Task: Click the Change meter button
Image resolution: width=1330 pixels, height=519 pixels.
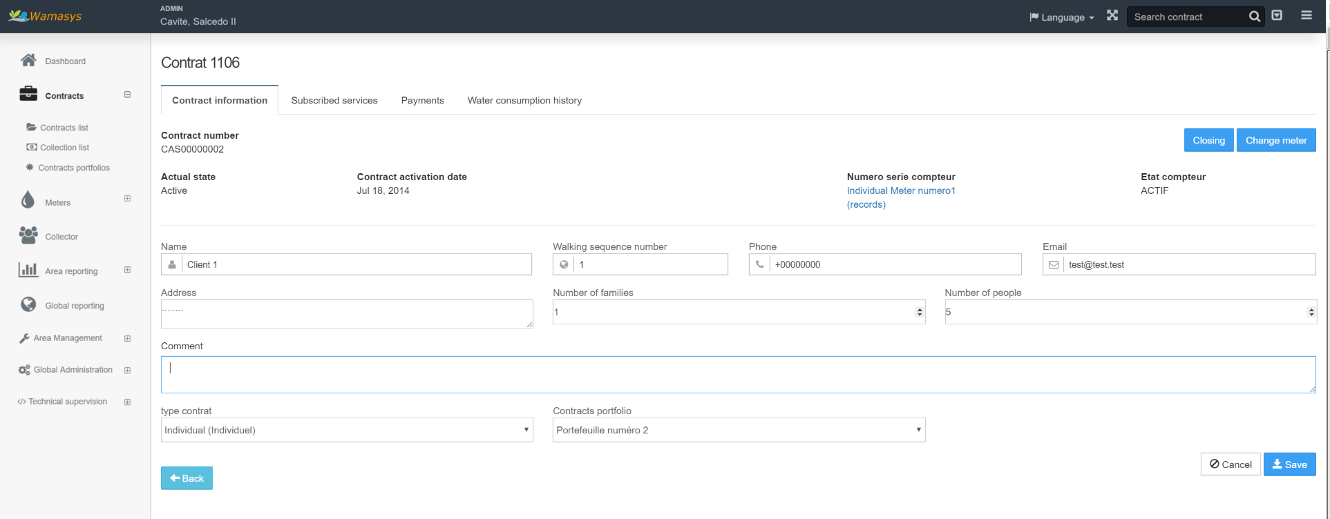Action: click(x=1276, y=140)
